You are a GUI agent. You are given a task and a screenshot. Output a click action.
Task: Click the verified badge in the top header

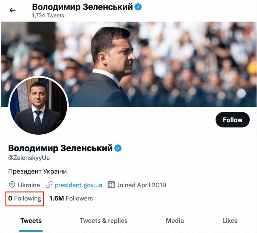tap(138, 7)
